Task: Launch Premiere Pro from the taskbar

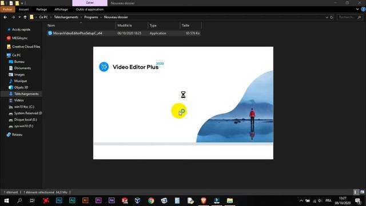Action: pos(98,200)
